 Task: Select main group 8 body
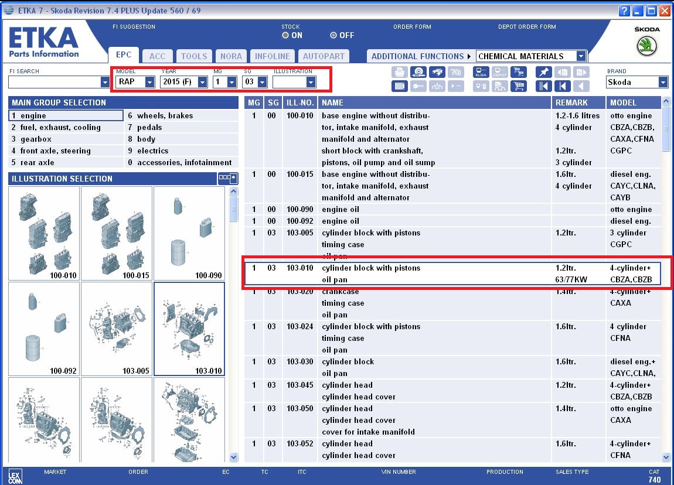coord(182,139)
